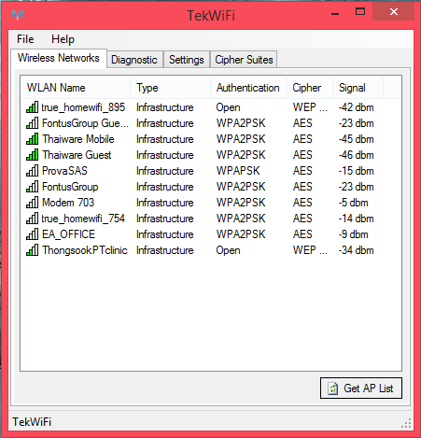This screenshot has width=421, height=438.
Task: Maximize the TekWiFi window
Action: 360,12
